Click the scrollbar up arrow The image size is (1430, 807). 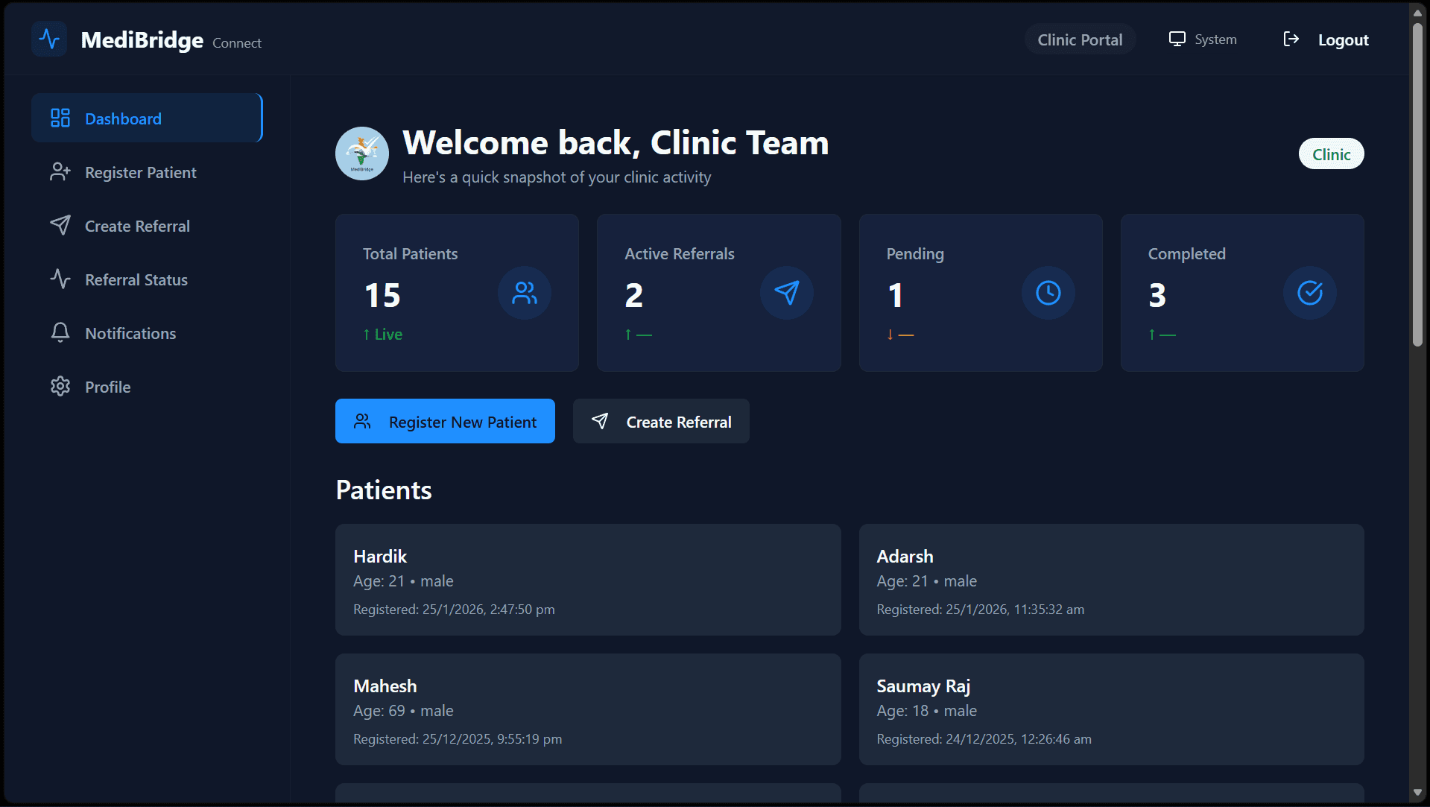click(1418, 13)
